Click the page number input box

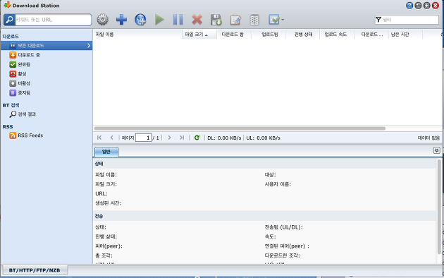click(x=143, y=138)
